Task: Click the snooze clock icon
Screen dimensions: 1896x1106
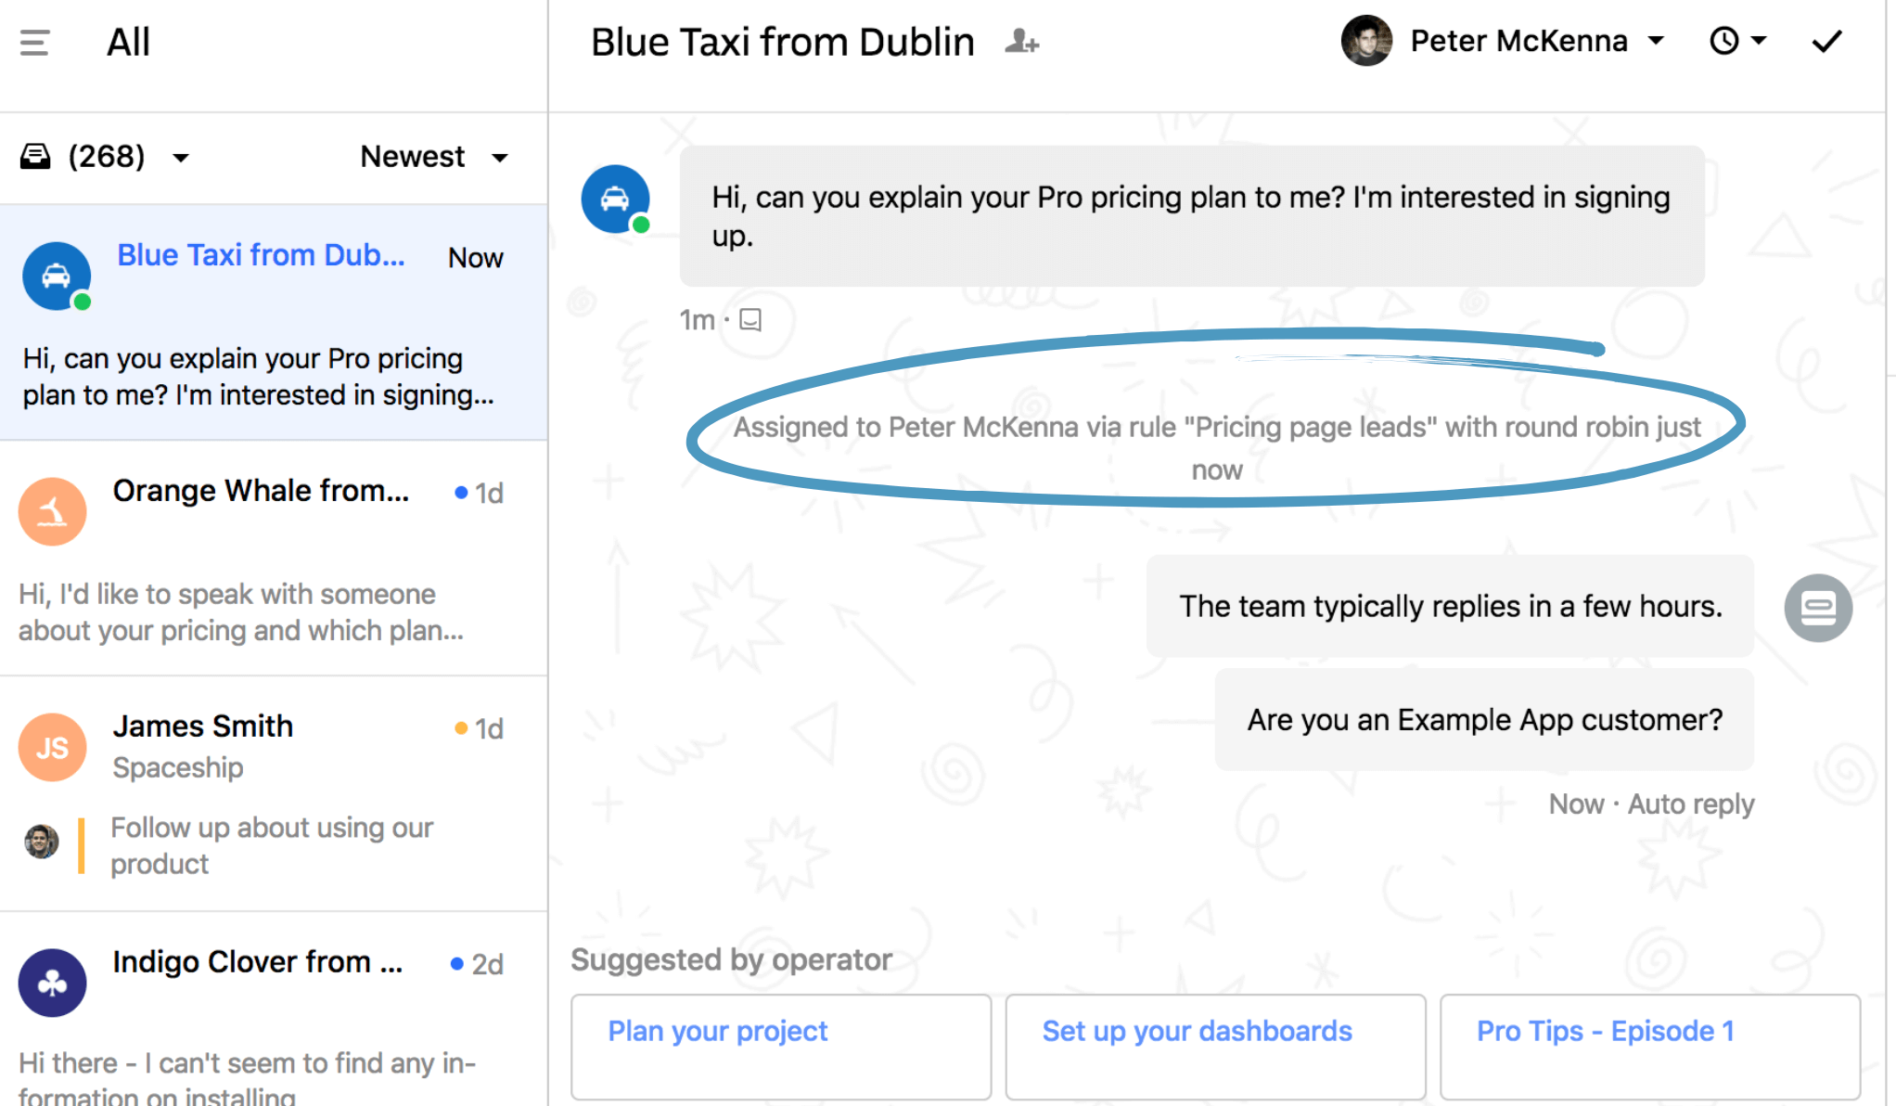Action: click(x=1724, y=41)
